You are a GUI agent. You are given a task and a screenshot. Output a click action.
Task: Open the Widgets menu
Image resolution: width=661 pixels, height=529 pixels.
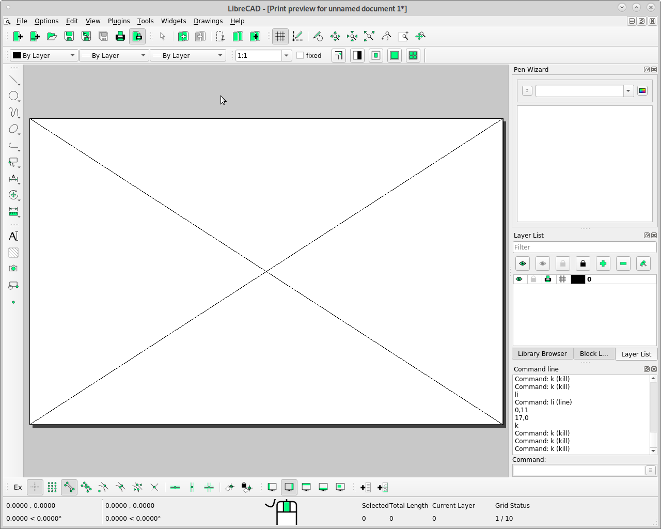174,21
